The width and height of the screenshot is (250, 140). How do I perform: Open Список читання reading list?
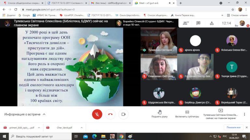click(x=237, y=15)
